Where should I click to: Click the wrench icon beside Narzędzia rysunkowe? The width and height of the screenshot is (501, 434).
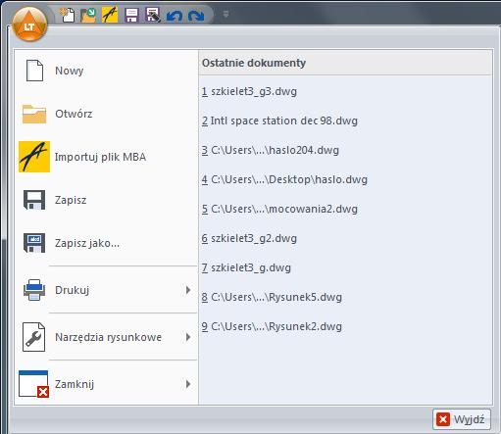click(33, 337)
